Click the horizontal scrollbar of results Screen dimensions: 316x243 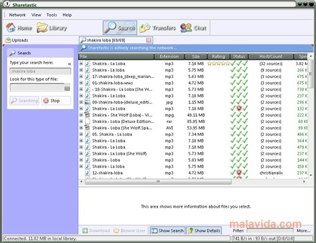coord(158,181)
